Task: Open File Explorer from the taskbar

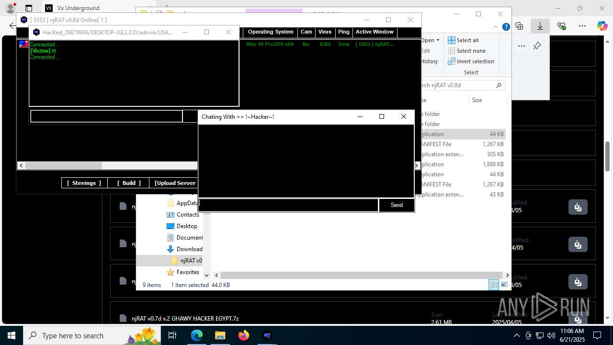Action: [220, 335]
